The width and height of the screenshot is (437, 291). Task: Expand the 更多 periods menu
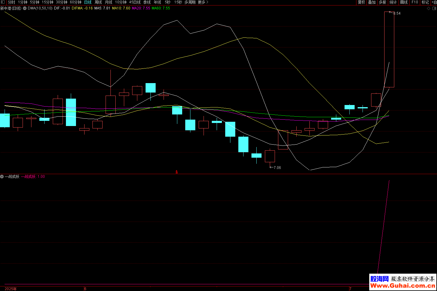click(203, 2)
